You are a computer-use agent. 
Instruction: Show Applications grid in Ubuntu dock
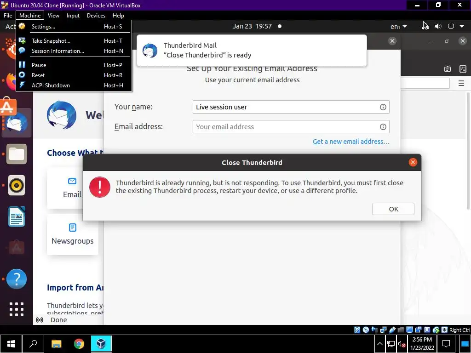[x=17, y=309]
